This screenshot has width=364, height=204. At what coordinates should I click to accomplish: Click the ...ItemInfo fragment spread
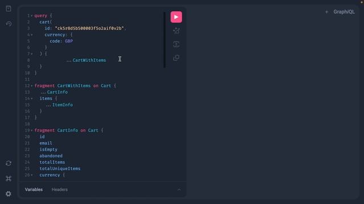59,105
